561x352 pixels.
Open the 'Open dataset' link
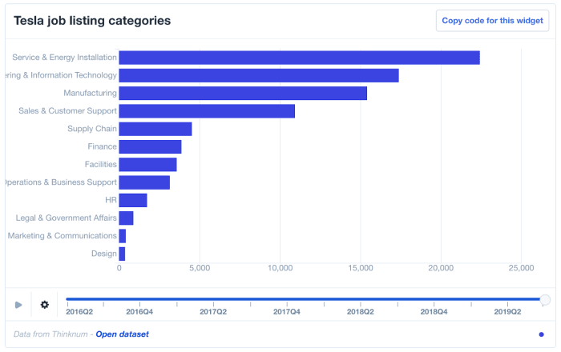coord(122,334)
